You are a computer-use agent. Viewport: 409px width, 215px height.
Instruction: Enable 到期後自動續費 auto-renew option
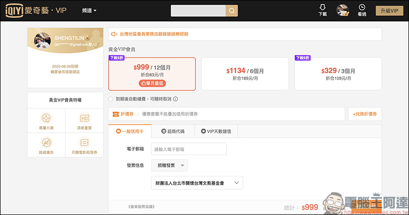click(111, 99)
